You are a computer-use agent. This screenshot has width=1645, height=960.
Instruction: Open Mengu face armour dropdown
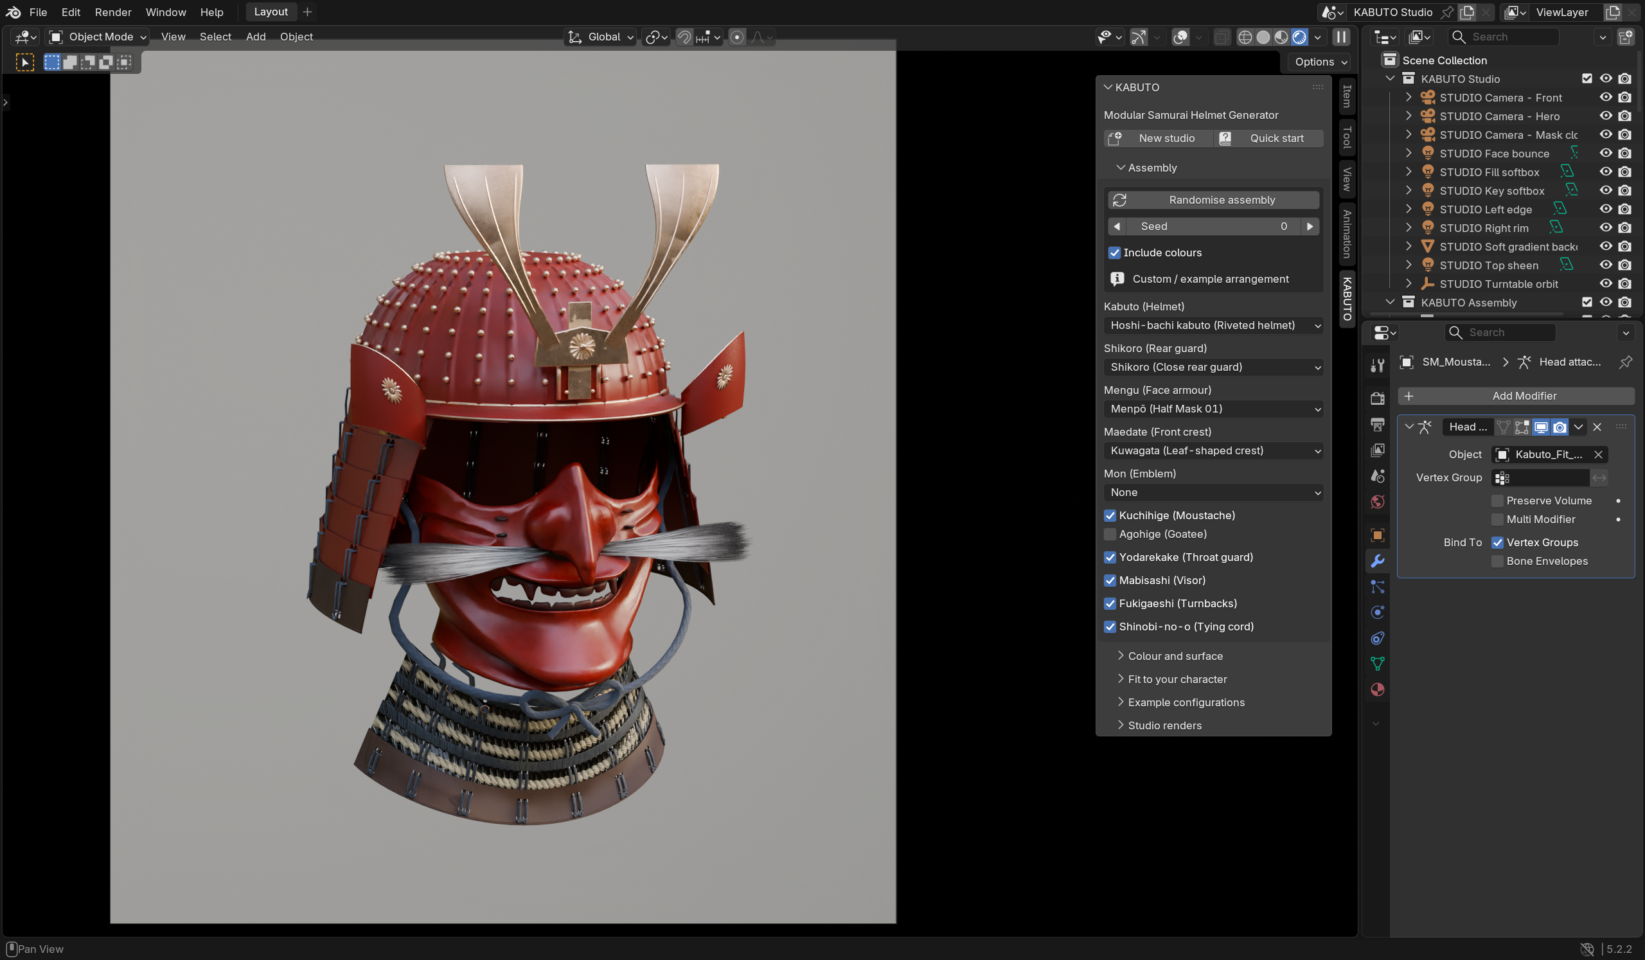[1214, 409]
